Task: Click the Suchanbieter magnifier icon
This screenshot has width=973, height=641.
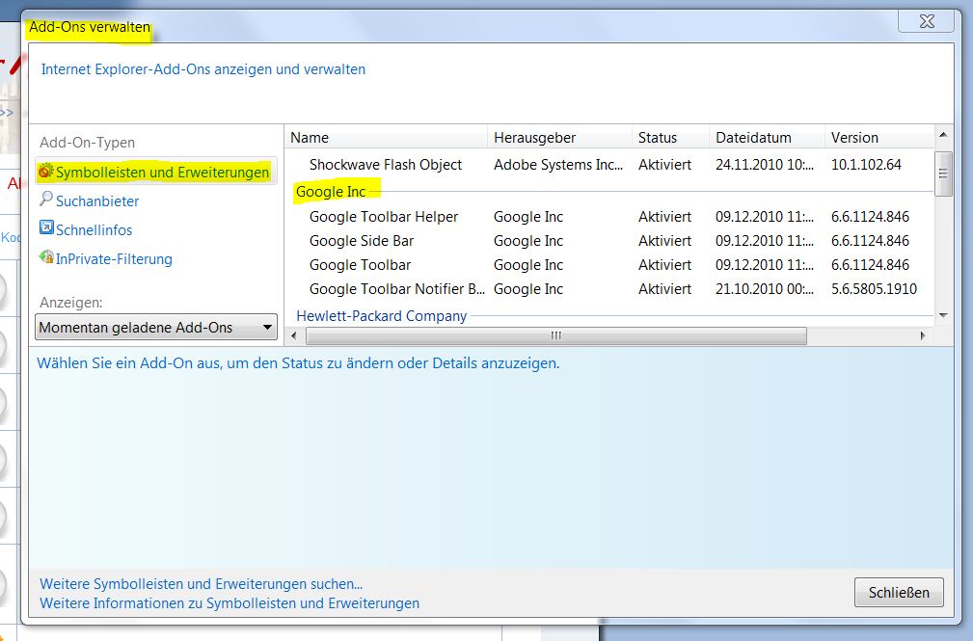Action: pos(46,200)
